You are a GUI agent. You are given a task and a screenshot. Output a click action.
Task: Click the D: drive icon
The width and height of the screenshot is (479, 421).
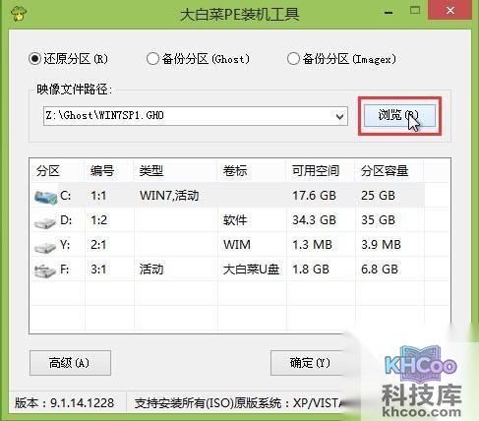(45, 222)
